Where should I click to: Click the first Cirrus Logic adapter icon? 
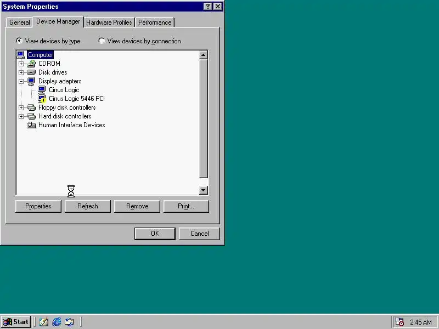pyautogui.click(x=42, y=90)
